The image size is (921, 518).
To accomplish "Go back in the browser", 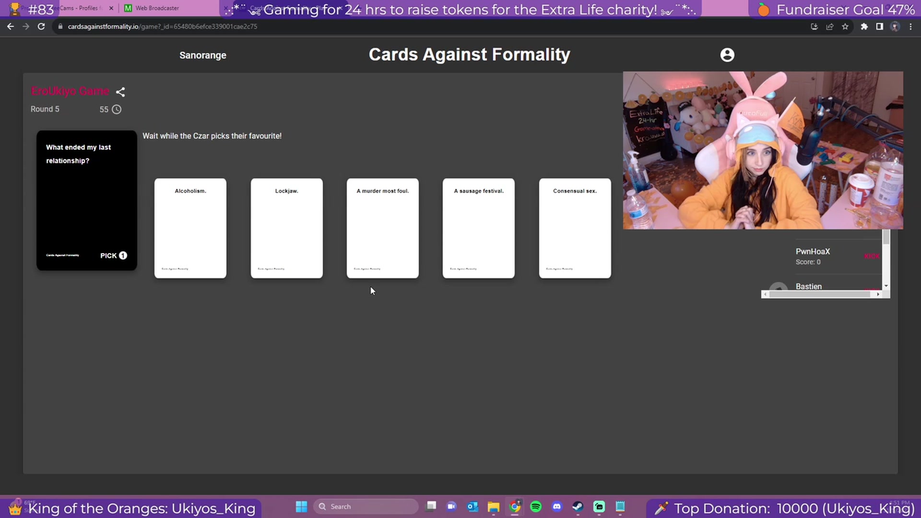I will (11, 26).
